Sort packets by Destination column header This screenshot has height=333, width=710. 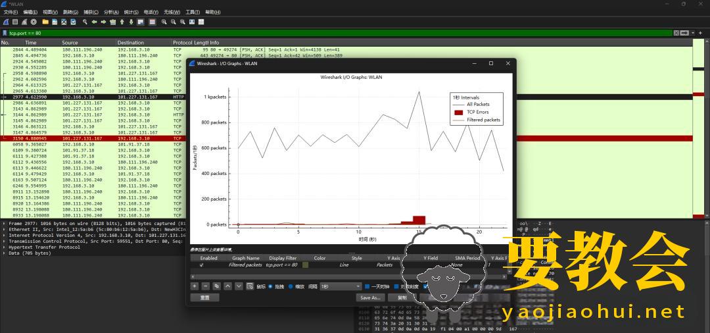pos(144,43)
